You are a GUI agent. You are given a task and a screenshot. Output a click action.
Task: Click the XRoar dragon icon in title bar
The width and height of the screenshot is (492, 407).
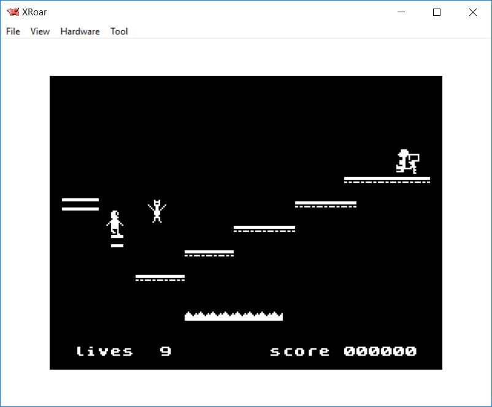pos(12,12)
